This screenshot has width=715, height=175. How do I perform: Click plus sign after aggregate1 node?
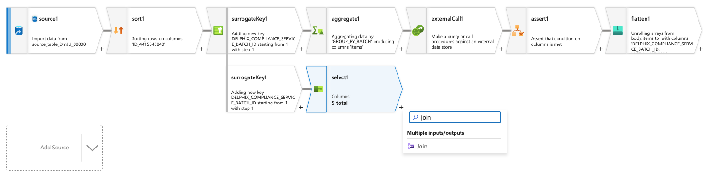(401, 49)
